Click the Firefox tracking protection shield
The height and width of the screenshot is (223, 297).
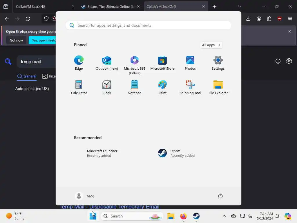click(x=46, y=19)
